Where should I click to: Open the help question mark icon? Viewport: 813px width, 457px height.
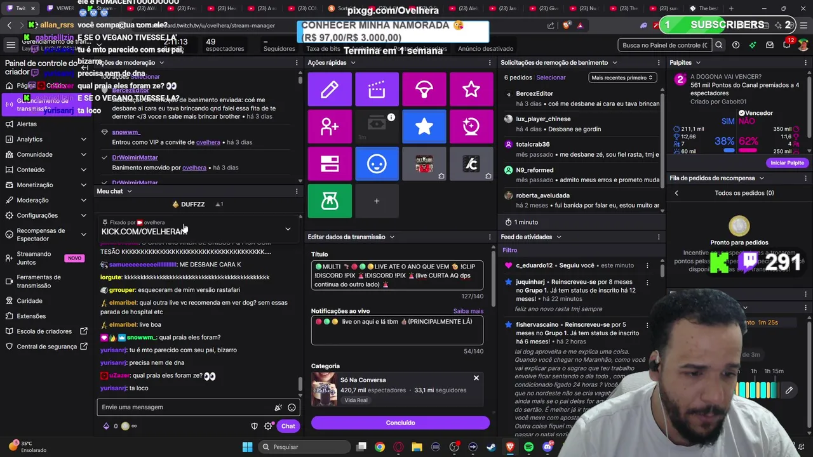point(736,45)
